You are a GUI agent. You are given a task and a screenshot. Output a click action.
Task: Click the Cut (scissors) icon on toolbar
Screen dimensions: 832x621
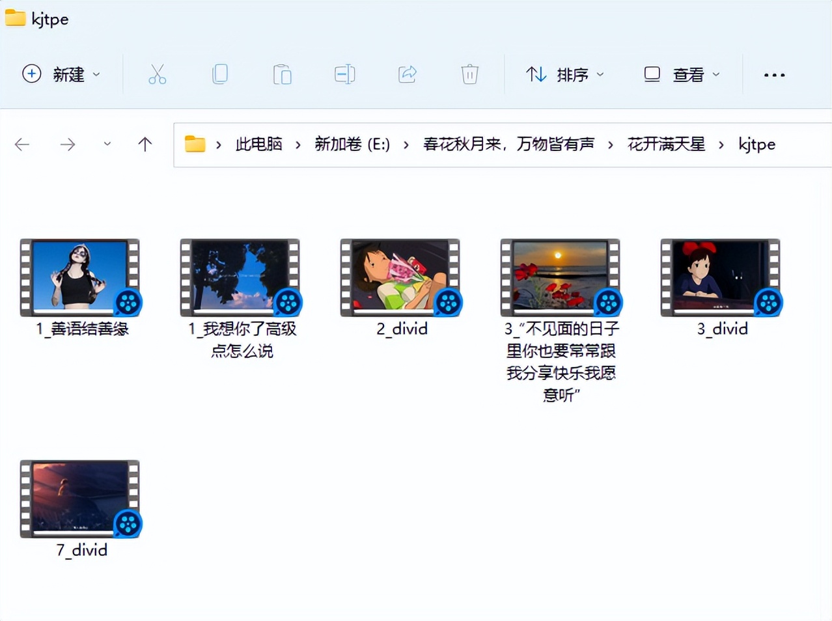tap(158, 74)
